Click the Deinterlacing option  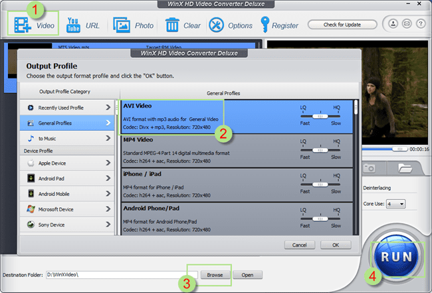tap(377, 188)
